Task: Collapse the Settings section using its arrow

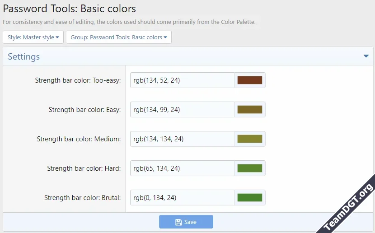Action: pos(366,56)
